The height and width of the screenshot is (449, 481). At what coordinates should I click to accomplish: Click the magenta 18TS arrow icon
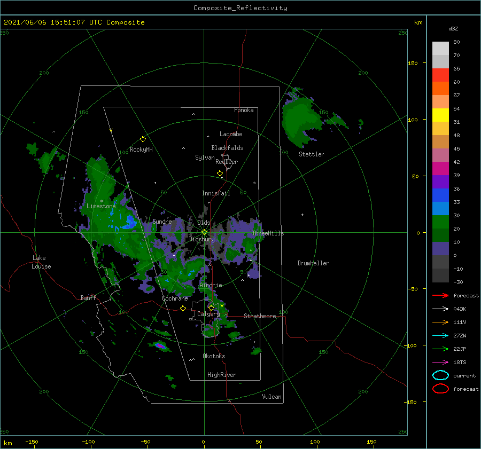point(440,363)
